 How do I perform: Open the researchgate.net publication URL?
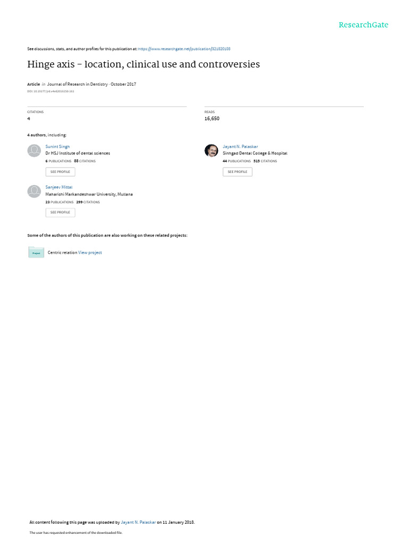point(184,48)
